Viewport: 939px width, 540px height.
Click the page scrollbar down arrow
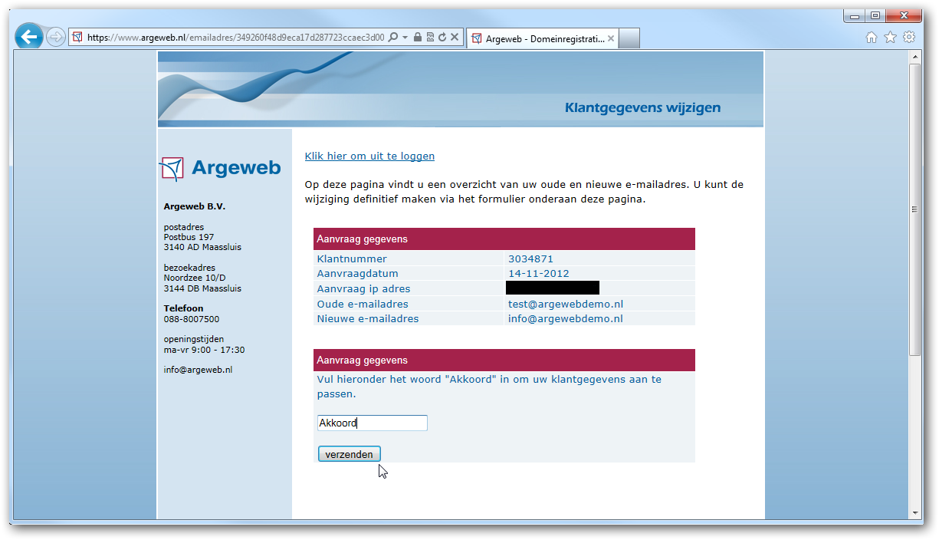(x=914, y=513)
